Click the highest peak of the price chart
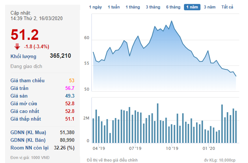The width and height of the screenshot is (248, 163). pyautogui.click(x=172, y=21)
